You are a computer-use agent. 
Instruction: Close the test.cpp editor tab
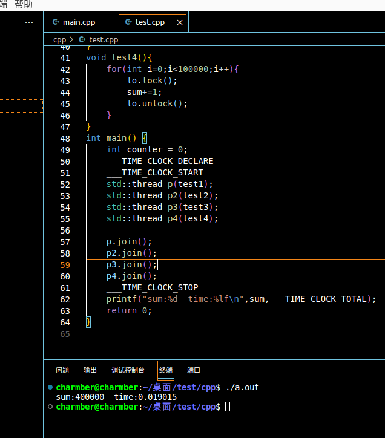(x=179, y=22)
